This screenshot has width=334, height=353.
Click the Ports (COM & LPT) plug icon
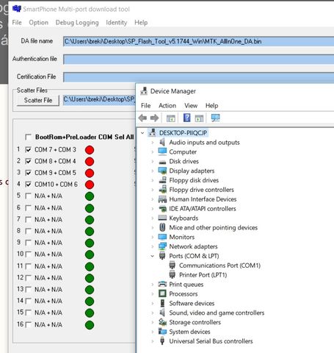click(x=162, y=256)
